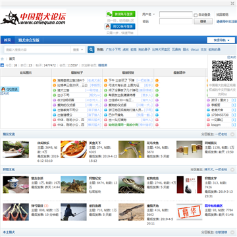Click red bullet icon beside 出一头打猪狗

[105, 120]
